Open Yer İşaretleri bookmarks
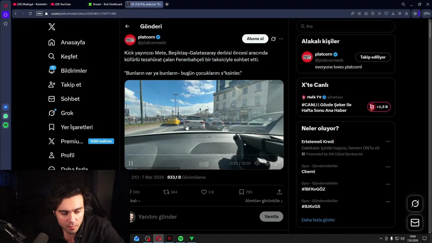Viewport: 432px width, 243px height. (71, 127)
